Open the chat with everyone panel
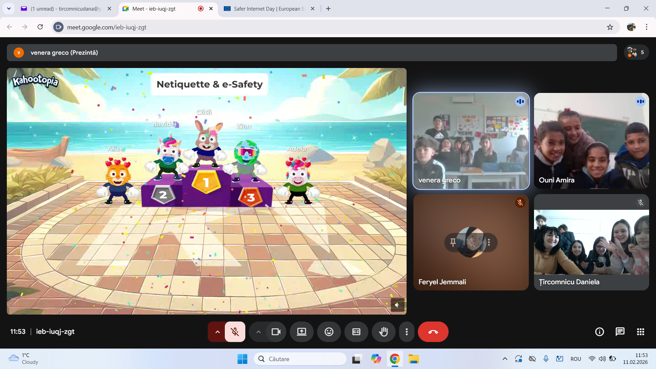Viewport: 656px width, 369px height. tap(620, 332)
